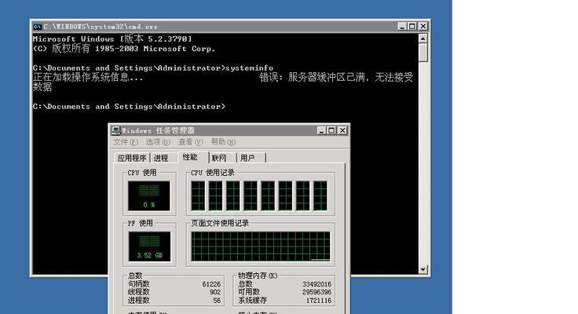Select the 性能 tab
Image resolution: width=578 pixels, height=314 pixels.
click(x=190, y=157)
